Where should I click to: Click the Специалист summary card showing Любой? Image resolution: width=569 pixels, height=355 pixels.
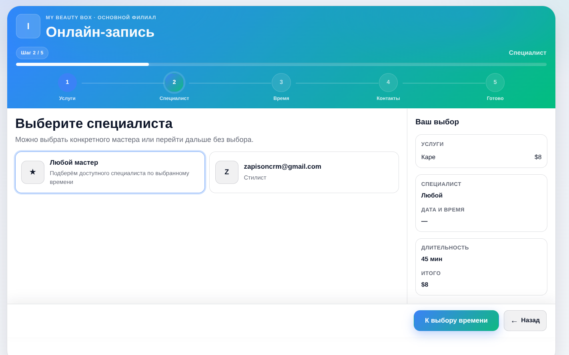(x=481, y=203)
